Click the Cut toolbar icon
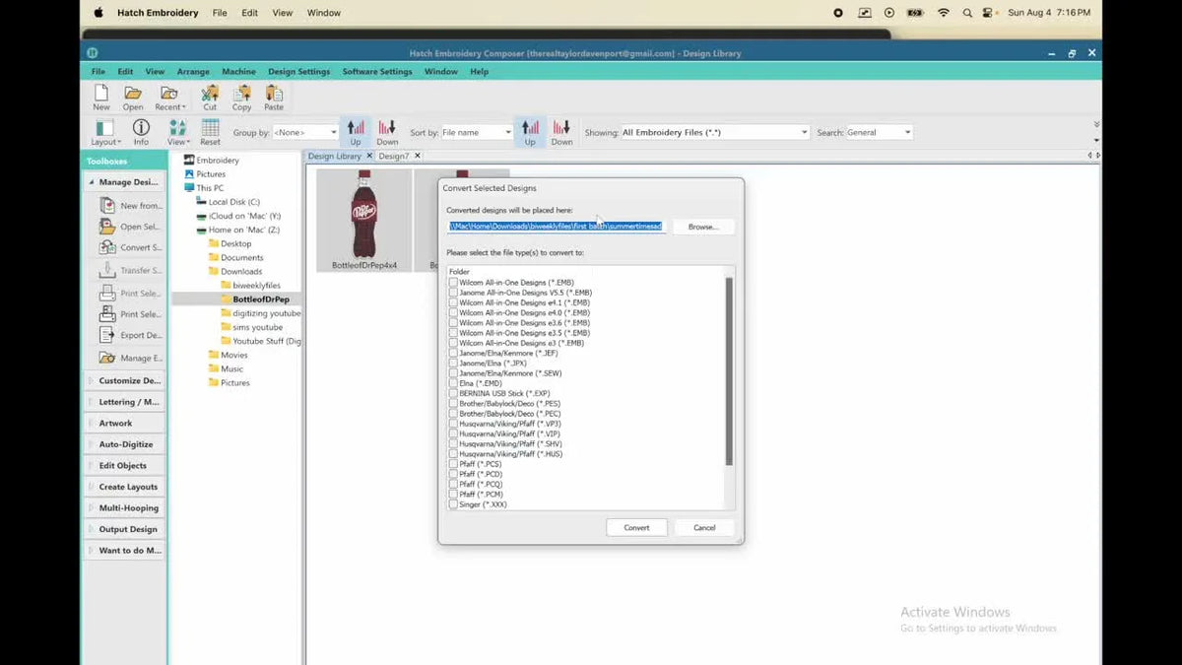 pyautogui.click(x=210, y=98)
